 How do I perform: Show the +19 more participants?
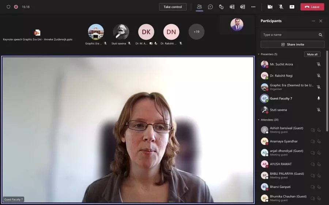click(x=196, y=32)
